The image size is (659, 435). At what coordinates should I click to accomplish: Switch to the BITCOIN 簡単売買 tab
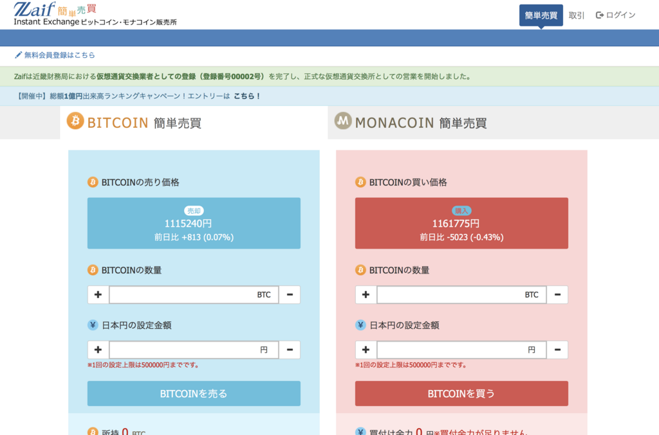click(194, 123)
